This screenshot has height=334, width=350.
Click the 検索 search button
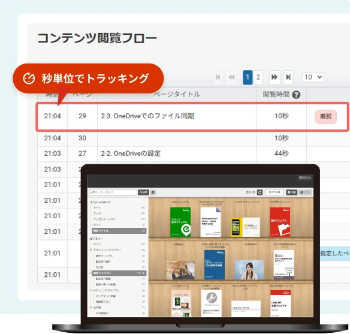pos(143,192)
